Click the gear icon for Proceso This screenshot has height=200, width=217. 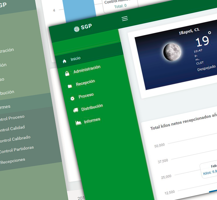pos(72,99)
